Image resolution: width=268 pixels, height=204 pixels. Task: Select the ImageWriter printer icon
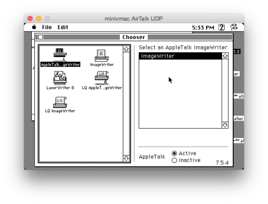pyautogui.click(x=102, y=58)
